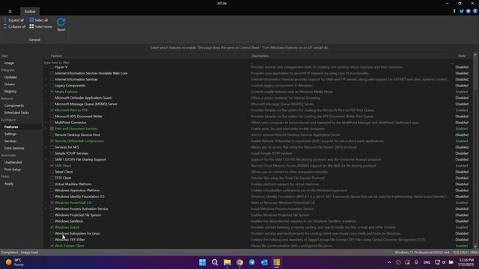The height and width of the screenshot is (269, 479).
Task: Enable Windows Subsystem for Linux checkbox
Action: click(52, 233)
